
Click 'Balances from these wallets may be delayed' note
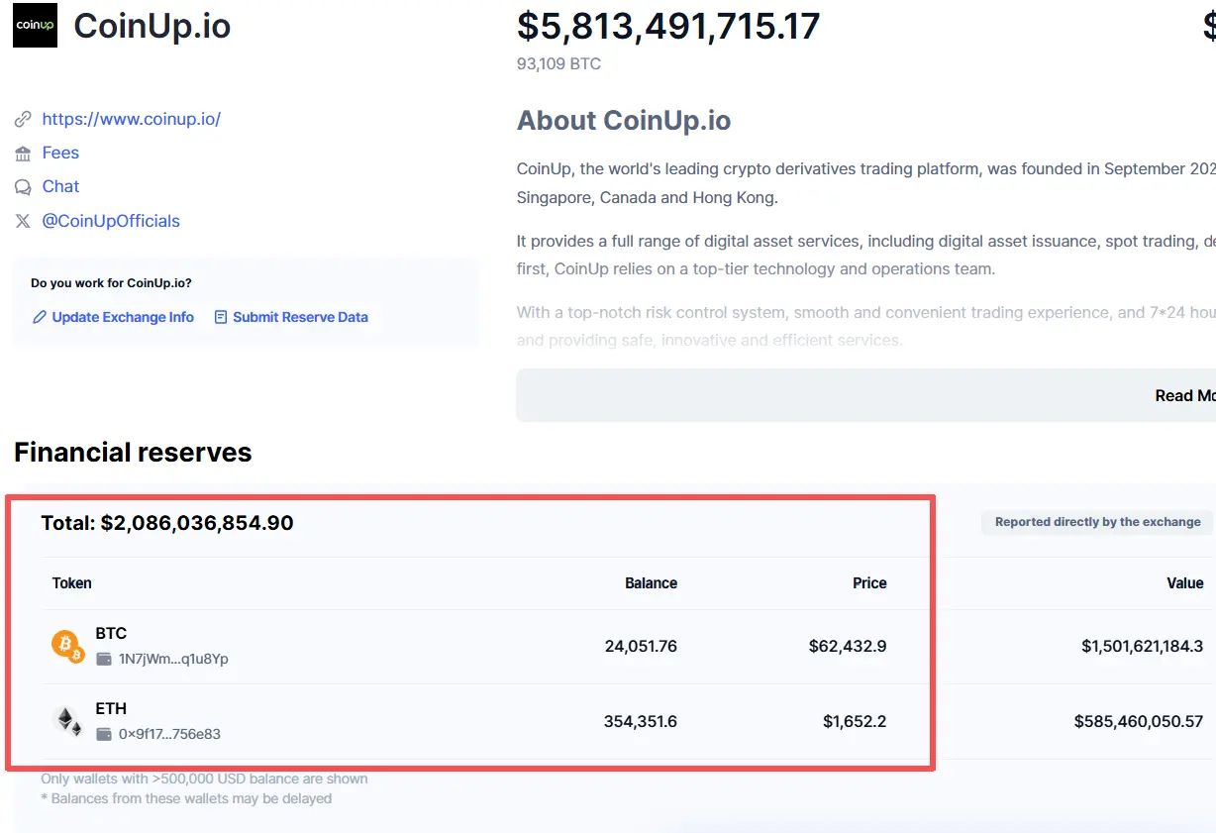coord(186,798)
